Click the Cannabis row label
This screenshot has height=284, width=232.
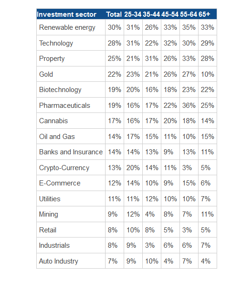[53, 121]
